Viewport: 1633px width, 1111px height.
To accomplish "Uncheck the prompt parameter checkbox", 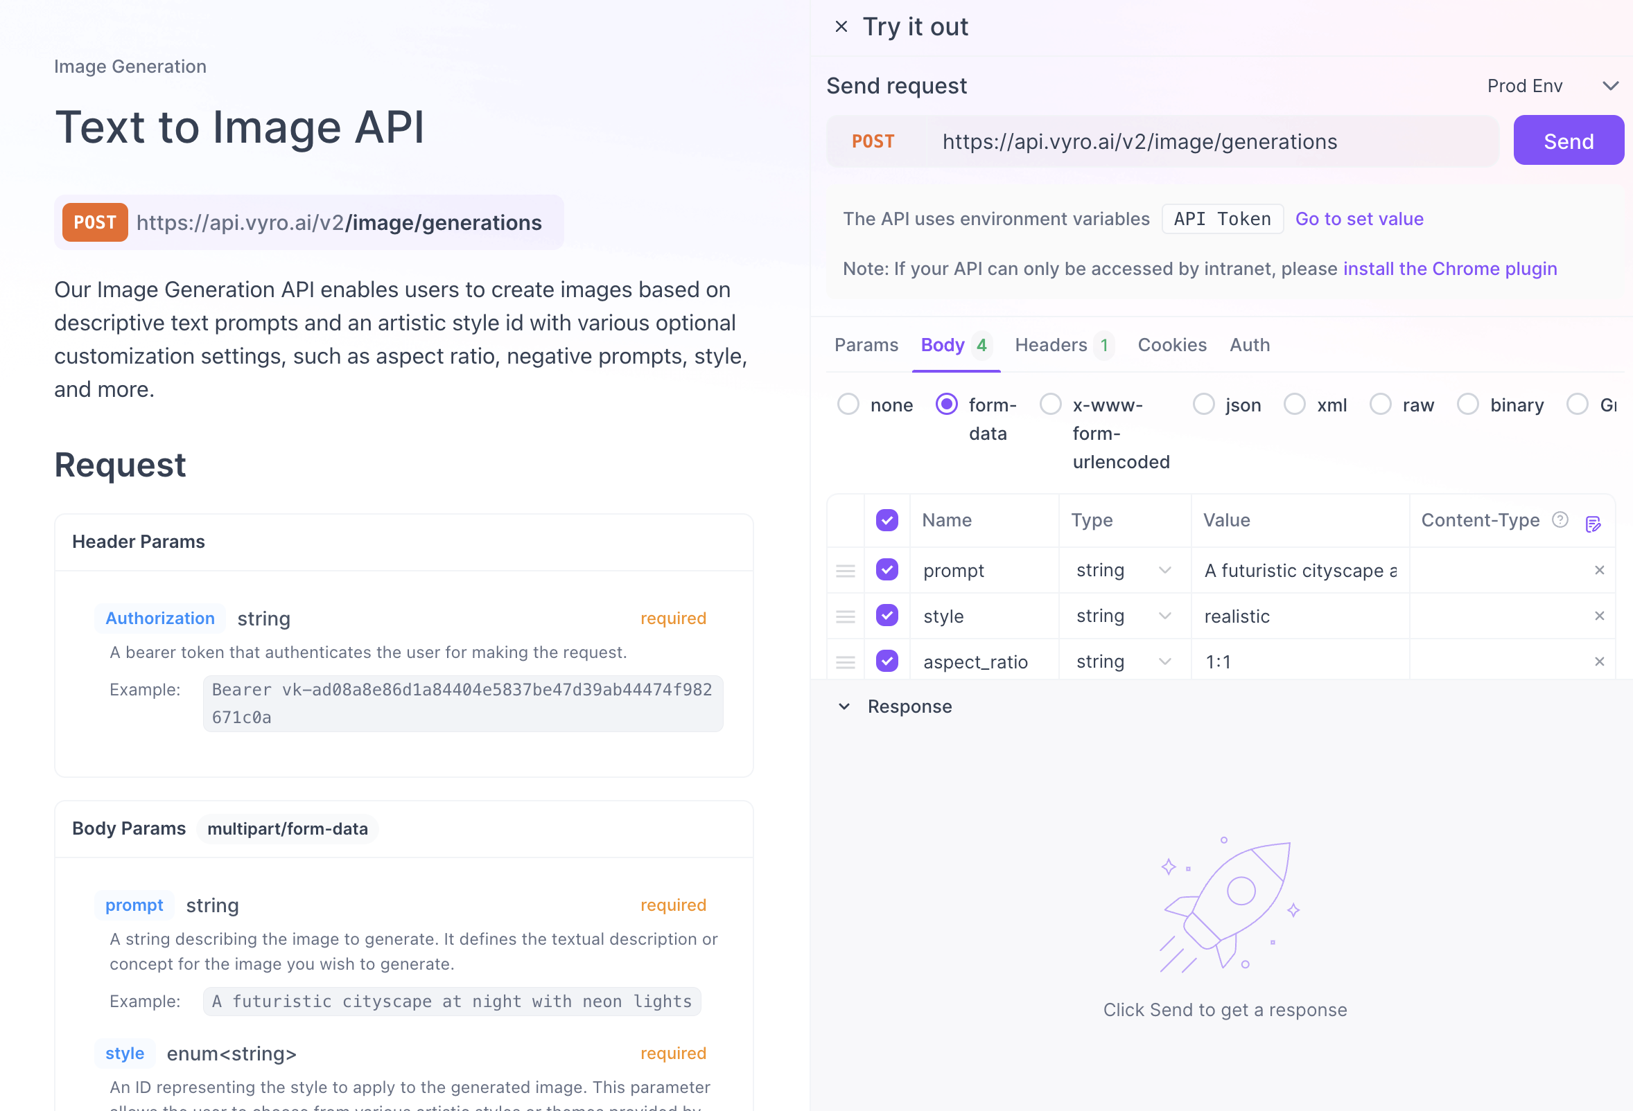I will pos(887,569).
